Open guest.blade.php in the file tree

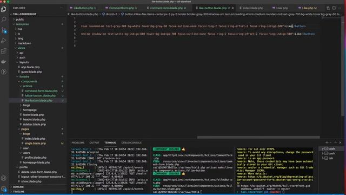pos(31,72)
